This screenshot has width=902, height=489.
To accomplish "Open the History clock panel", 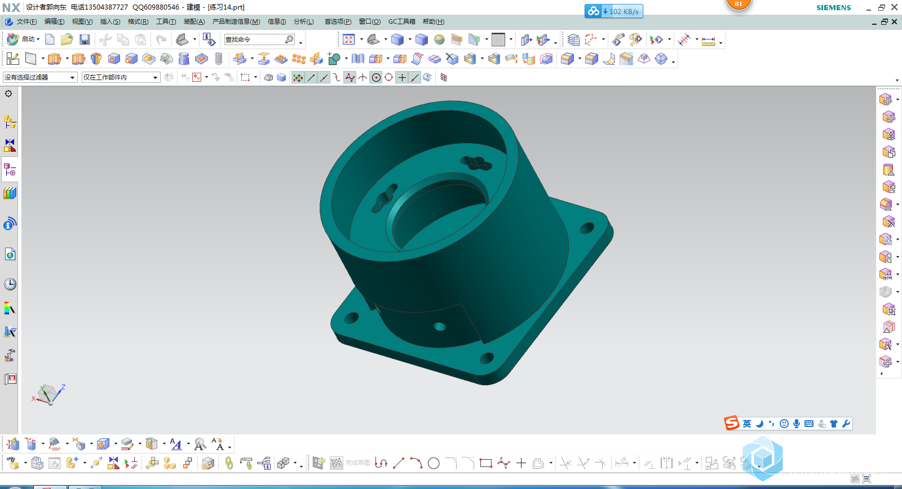I will tap(10, 284).
